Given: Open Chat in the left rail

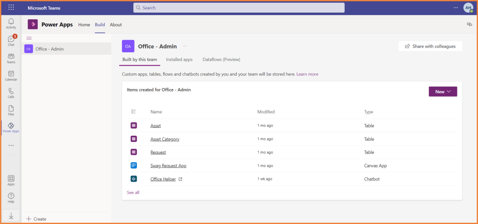Looking at the screenshot, I should 11,41.
